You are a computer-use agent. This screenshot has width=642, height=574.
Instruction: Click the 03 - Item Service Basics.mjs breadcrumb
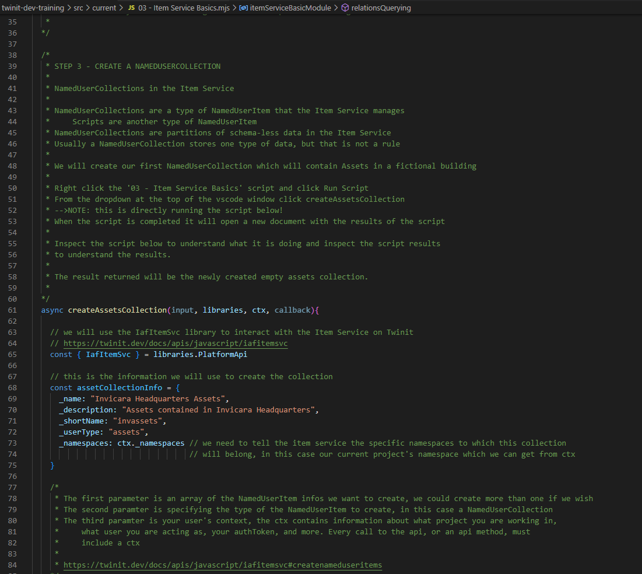(184, 8)
